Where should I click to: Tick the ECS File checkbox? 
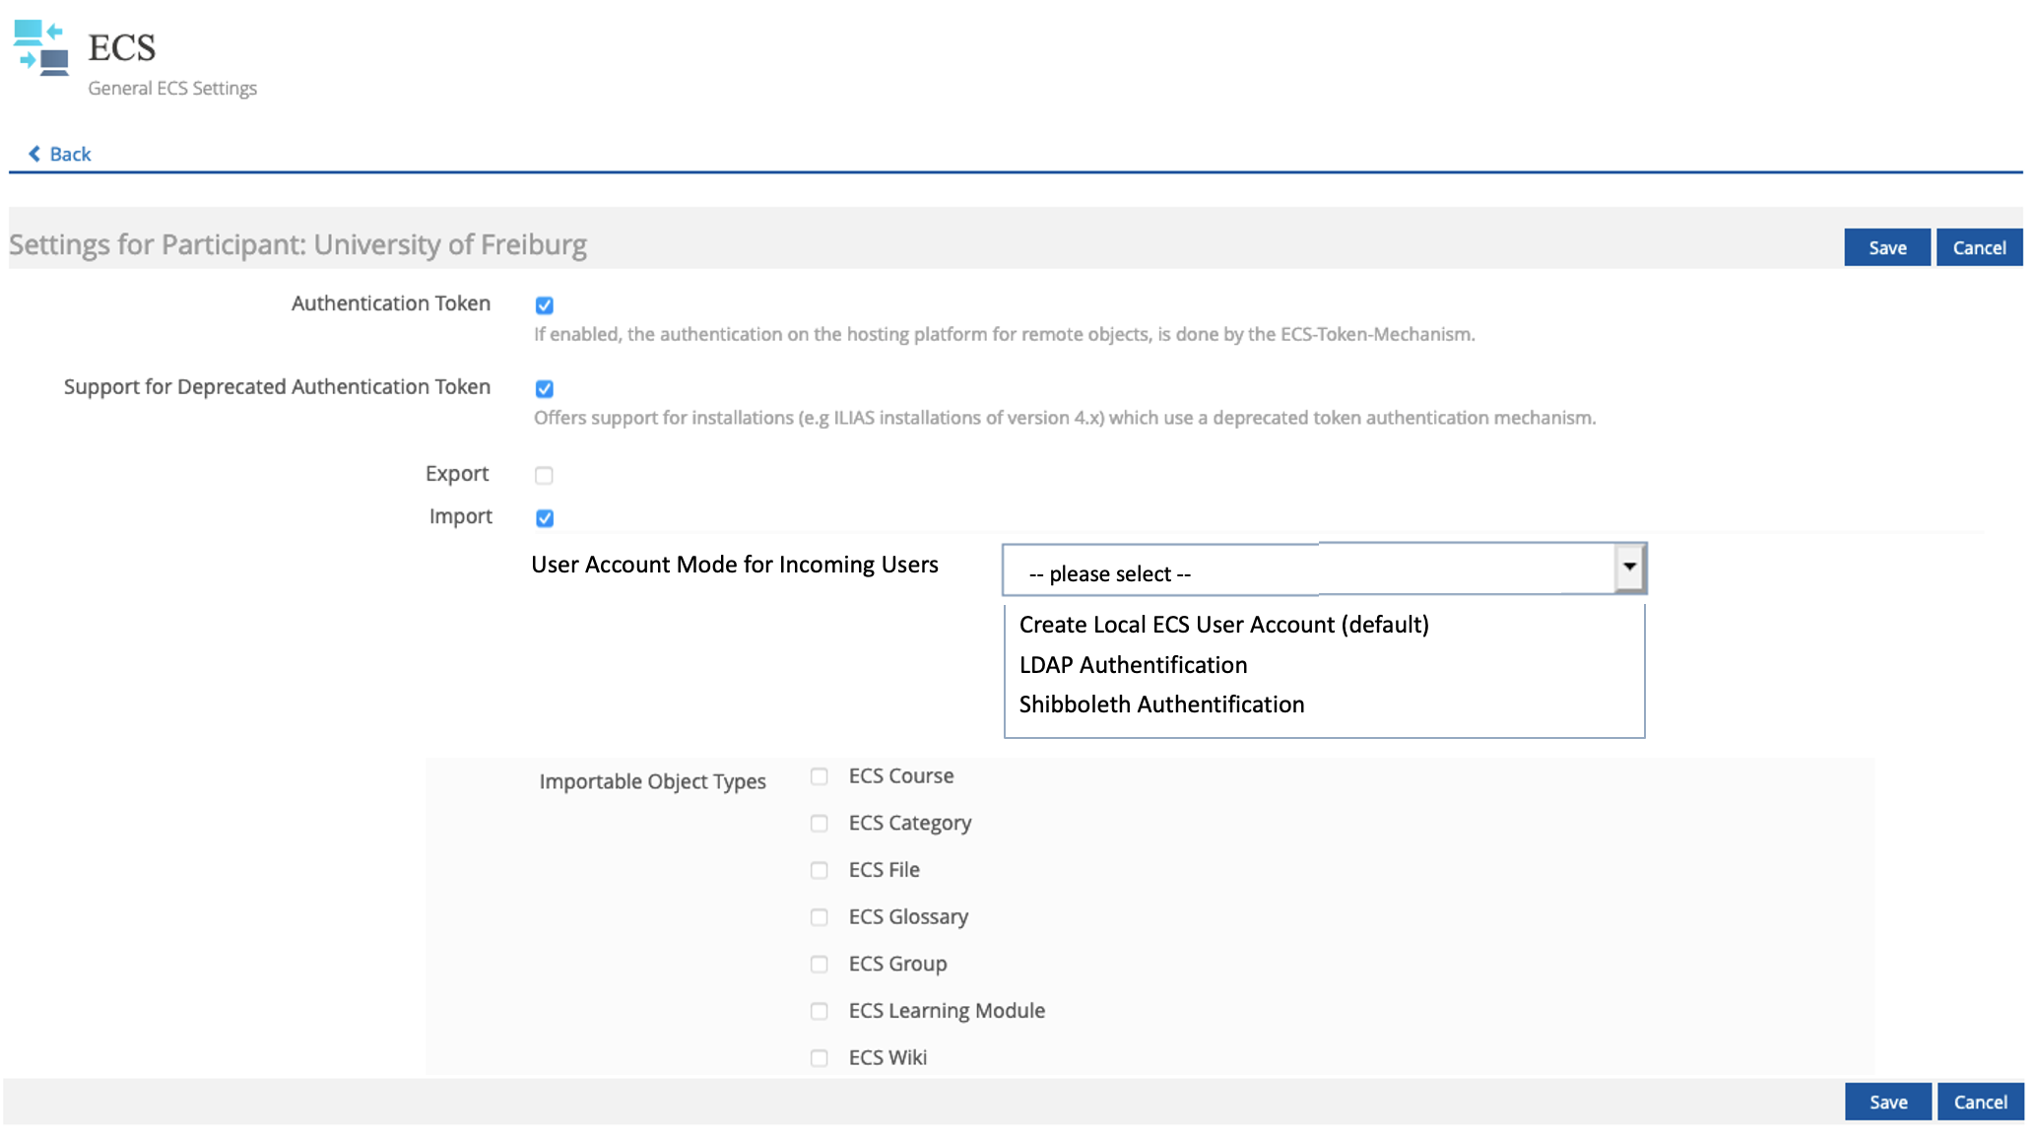coord(819,871)
